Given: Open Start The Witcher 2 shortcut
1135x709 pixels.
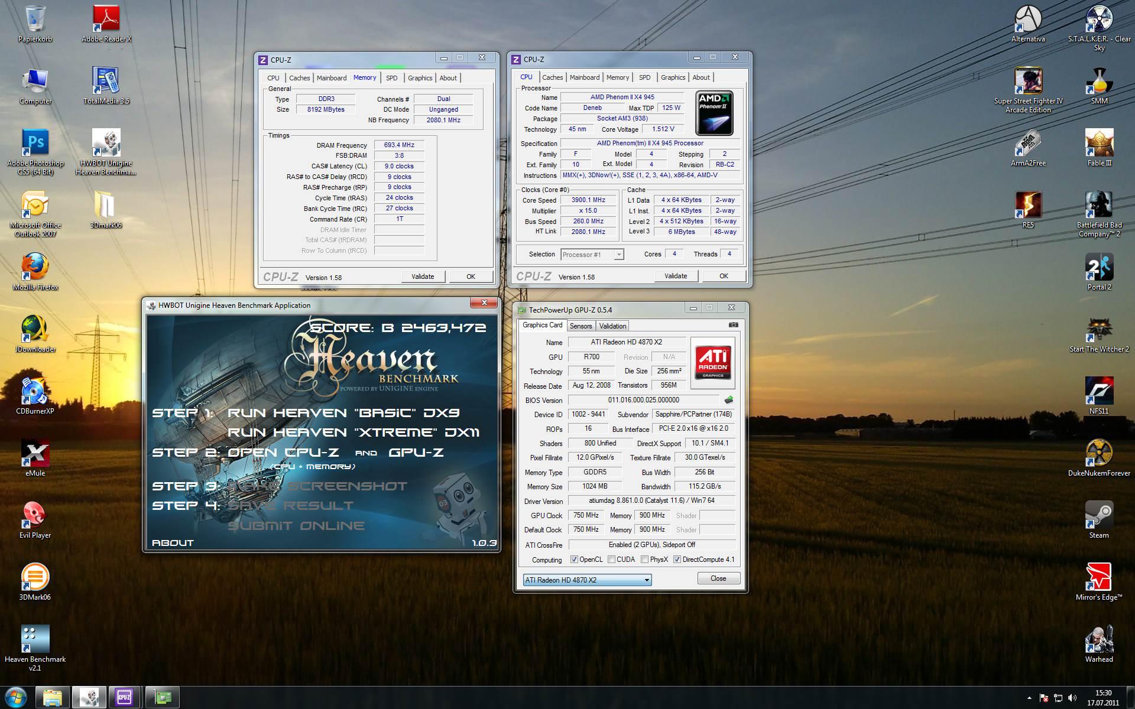Looking at the screenshot, I should tap(1099, 334).
